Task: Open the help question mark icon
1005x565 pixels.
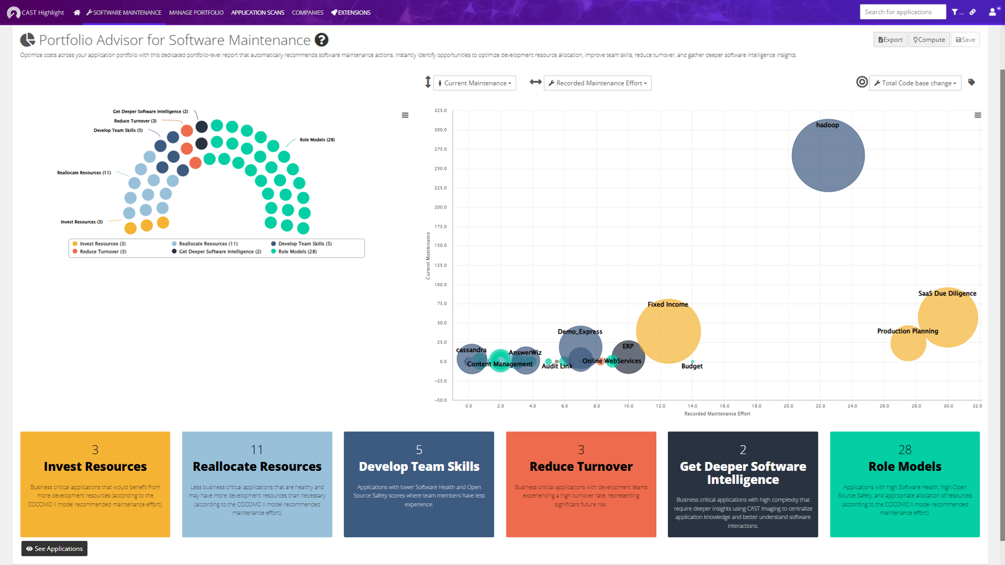Action: pos(322,40)
